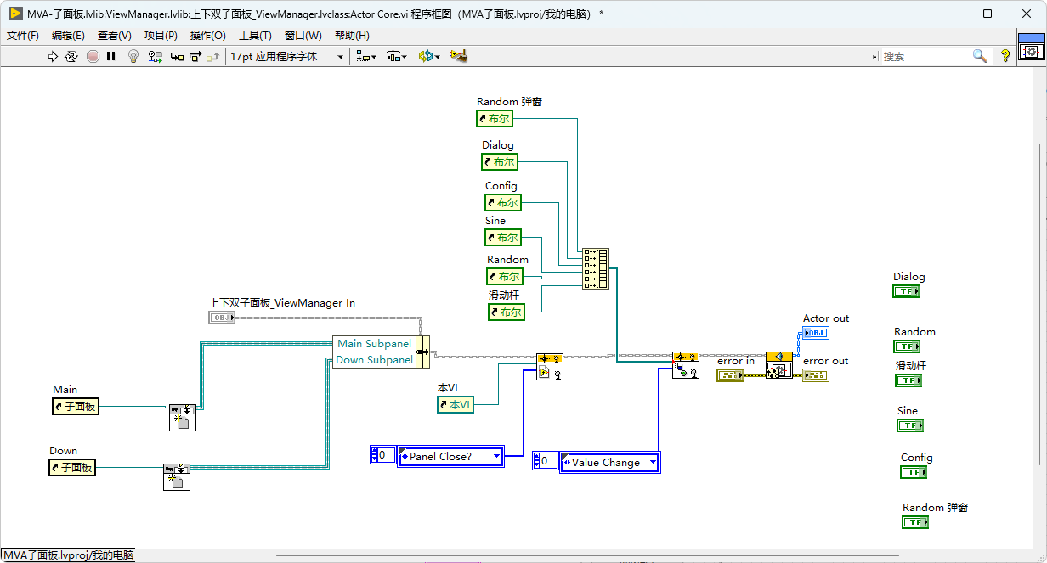Click the Run arrow button

click(x=53, y=56)
